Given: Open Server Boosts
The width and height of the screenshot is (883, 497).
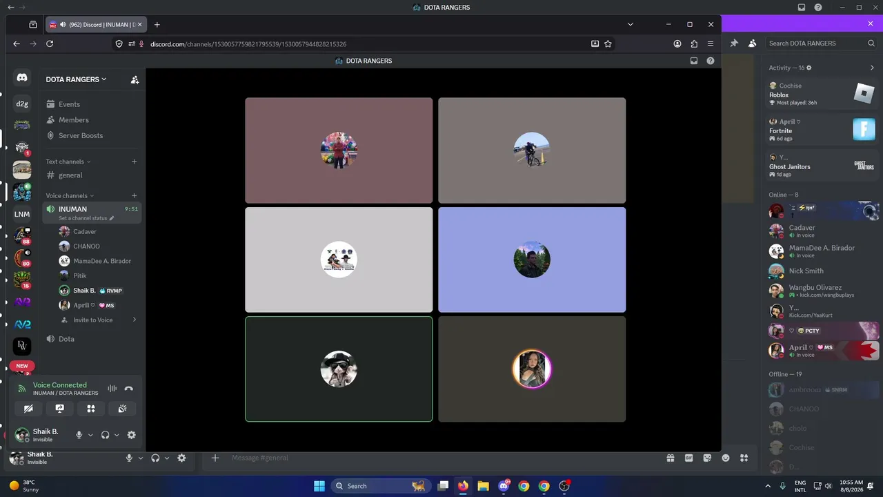Looking at the screenshot, I should [x=92, y=136].
